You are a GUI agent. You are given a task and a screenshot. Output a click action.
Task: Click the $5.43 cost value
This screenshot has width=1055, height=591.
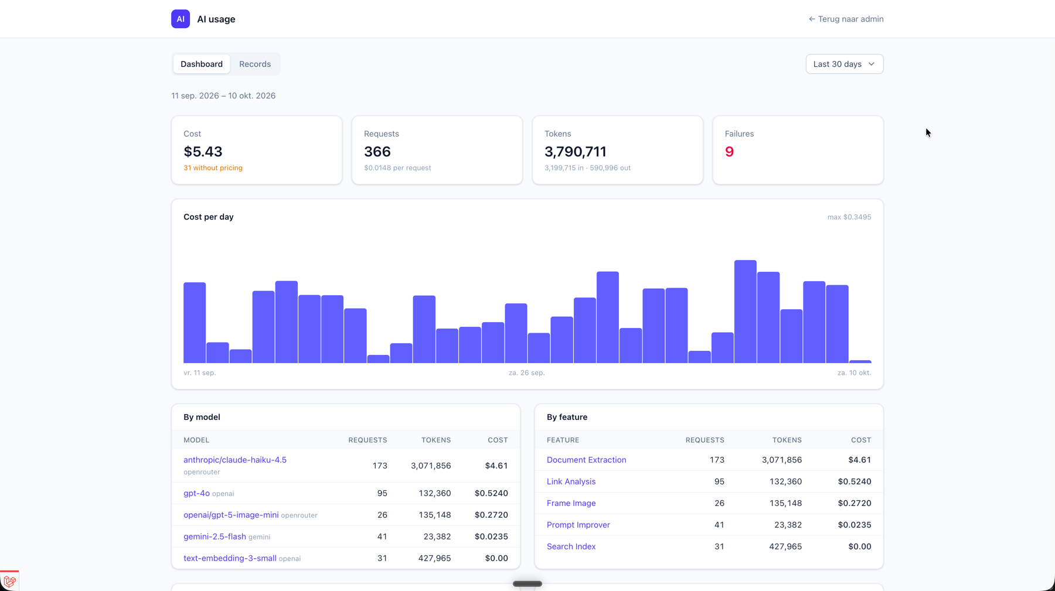click(203, 152)
